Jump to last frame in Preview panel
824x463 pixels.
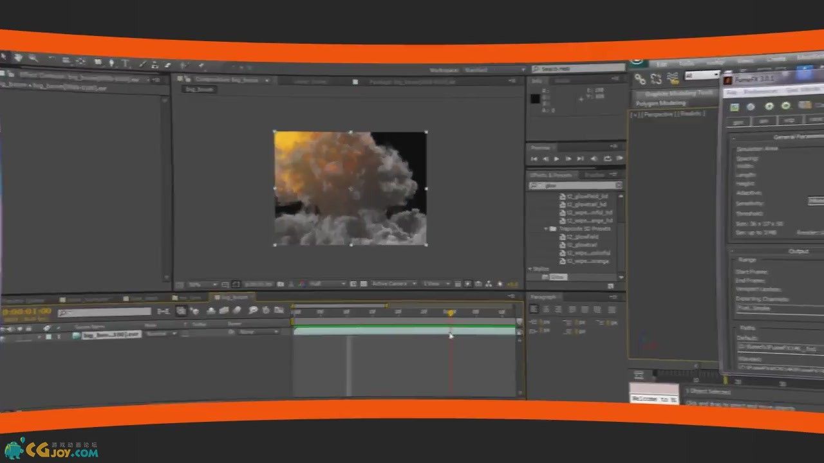tap(580, 158)
